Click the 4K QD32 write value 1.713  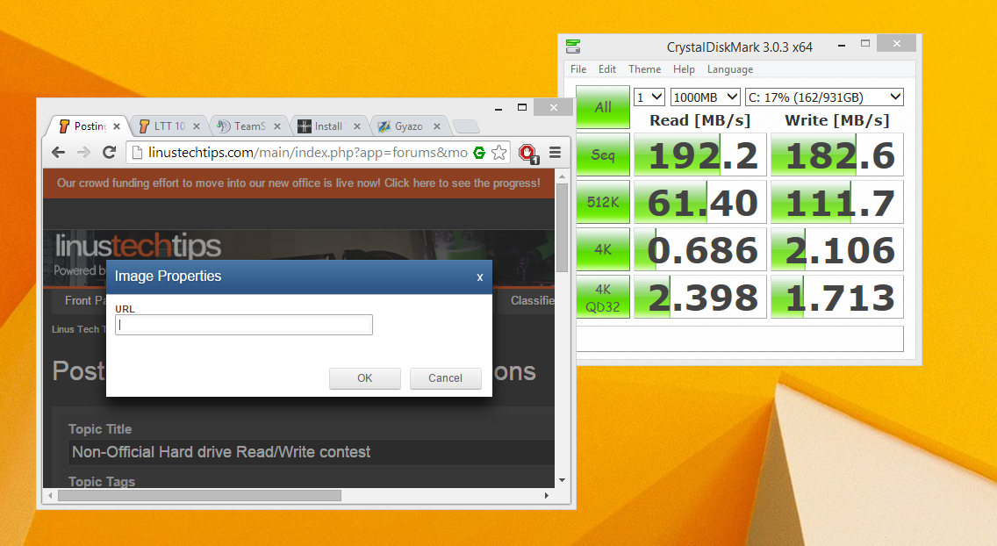coord(836,297)
